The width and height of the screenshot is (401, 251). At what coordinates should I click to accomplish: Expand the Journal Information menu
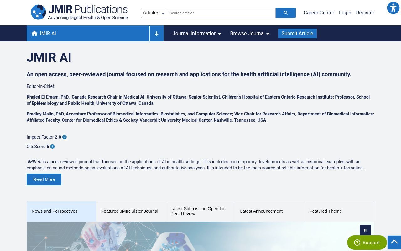click(197, 33)
